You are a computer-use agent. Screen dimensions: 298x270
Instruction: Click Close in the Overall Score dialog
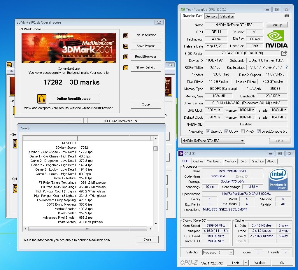146,104
